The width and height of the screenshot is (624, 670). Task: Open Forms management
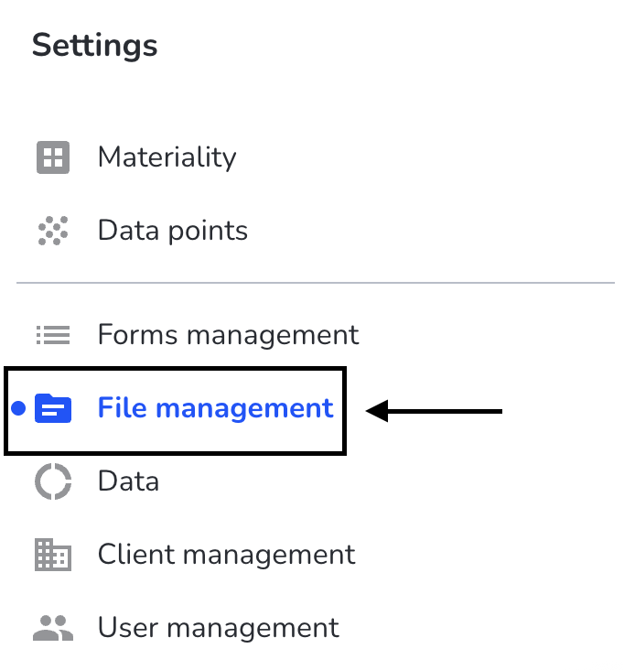click(x=228, y=334)
